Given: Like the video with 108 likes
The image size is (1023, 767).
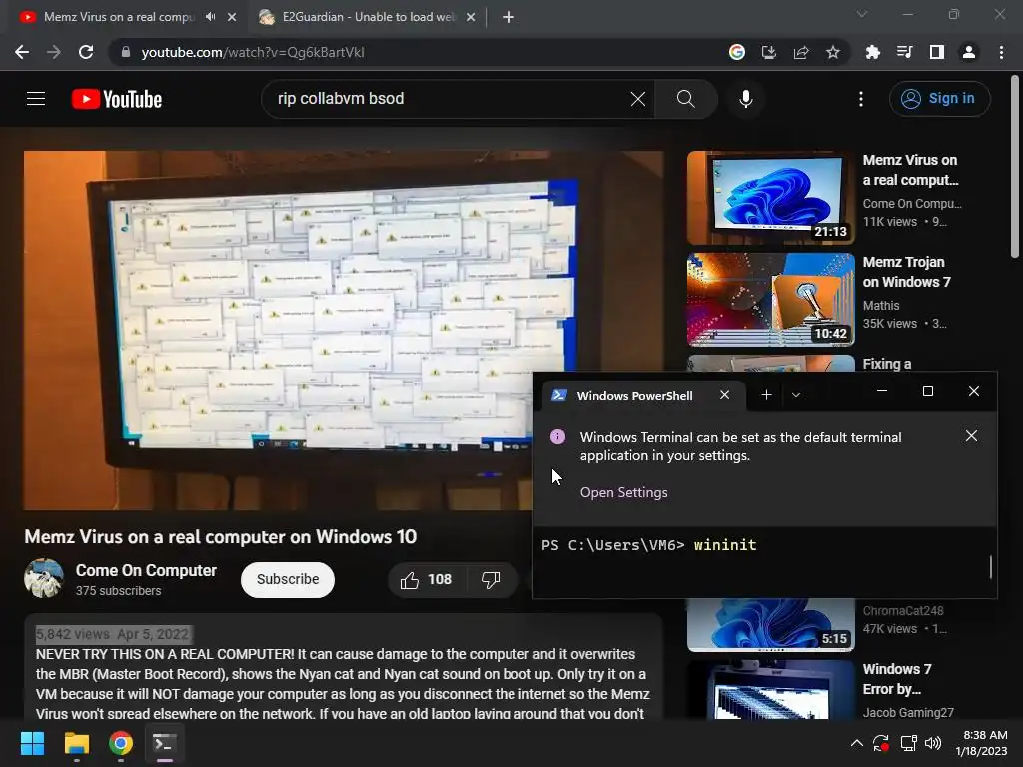Looking at the screenshot, I should point(426,580).
